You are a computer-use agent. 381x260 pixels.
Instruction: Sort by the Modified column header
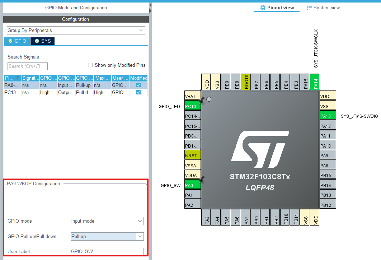tap(139, 78)
